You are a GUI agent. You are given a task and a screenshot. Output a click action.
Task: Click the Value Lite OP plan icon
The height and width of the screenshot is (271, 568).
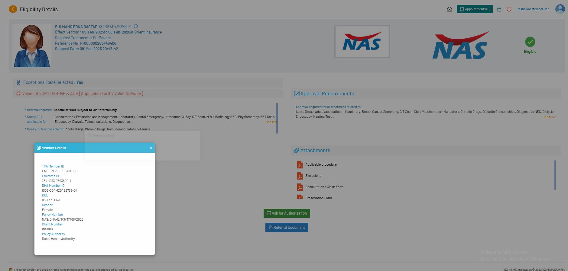[18, 94]
